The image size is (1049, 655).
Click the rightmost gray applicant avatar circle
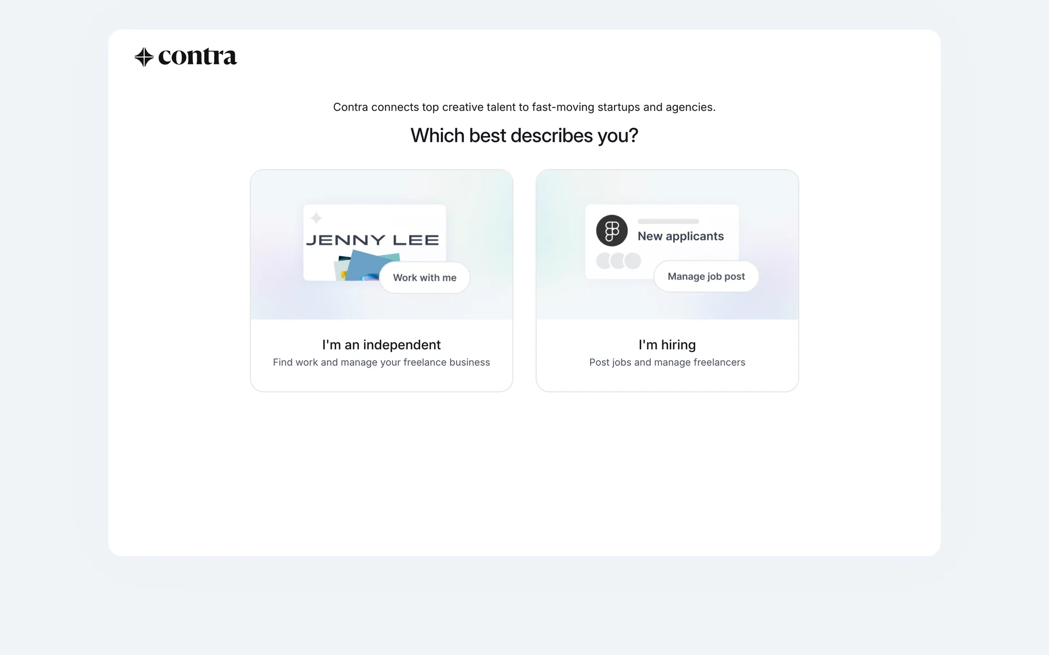point(633,261)
